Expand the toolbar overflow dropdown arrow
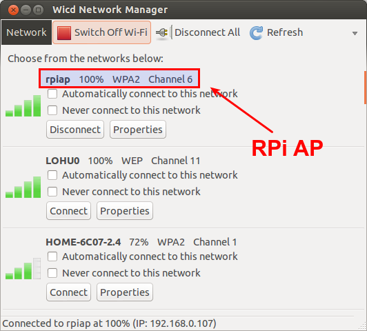This screenshot has width=367, height=331. click(x=355, y=33)
